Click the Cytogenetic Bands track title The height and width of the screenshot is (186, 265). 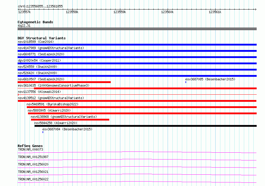pos(35,22)
